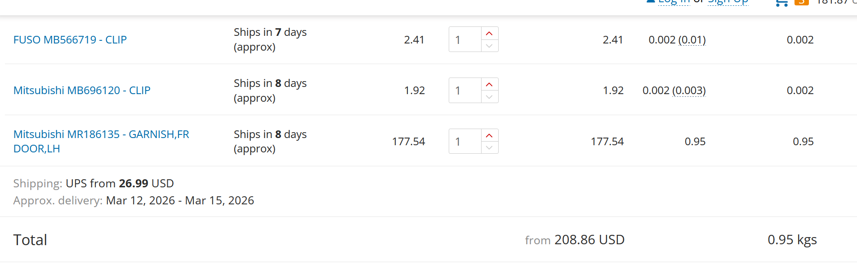Click the orange cart item count badge
This screenshot has height=268, width=857.
[801, 2]
